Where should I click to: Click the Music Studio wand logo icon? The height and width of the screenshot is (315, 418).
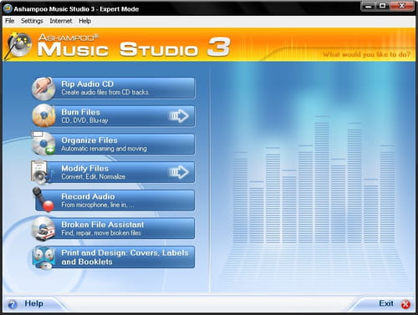pyautogui.click(x=18, y=44)
